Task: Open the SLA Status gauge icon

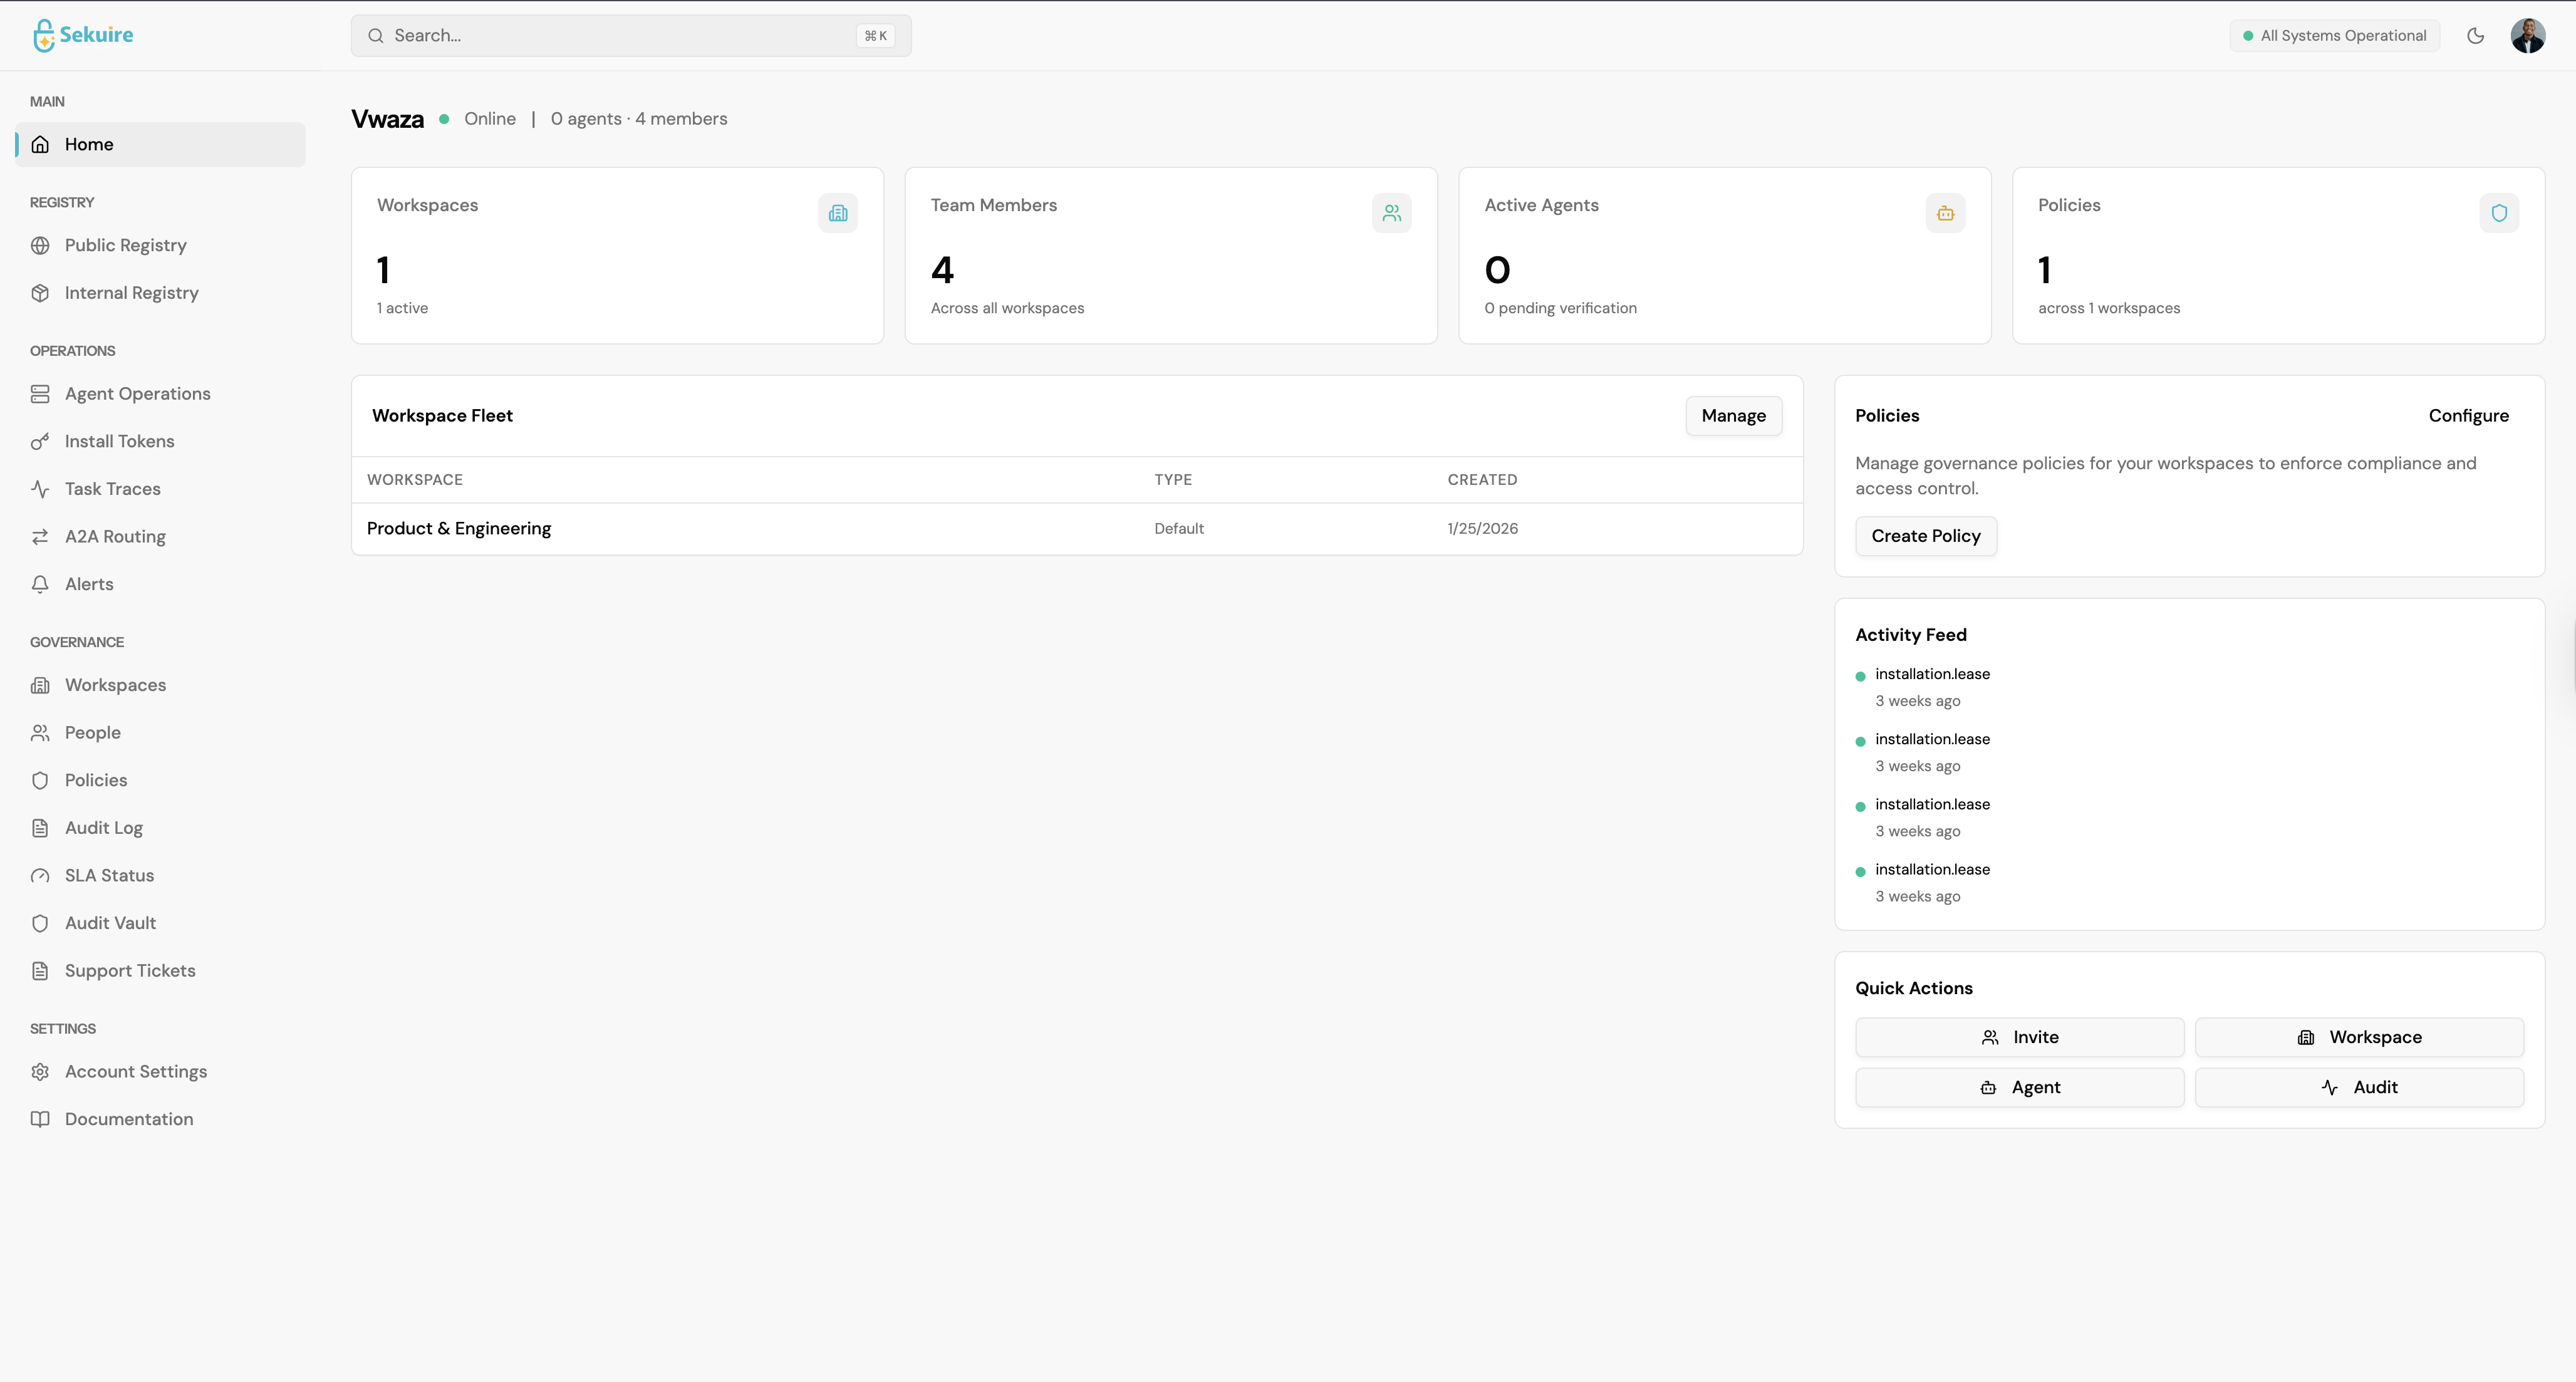Action: pyautogui.click(x=40, y=875)
